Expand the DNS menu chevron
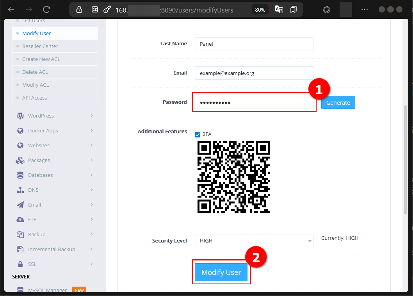This screenshot has width=413, height=296. pos(92,190)
